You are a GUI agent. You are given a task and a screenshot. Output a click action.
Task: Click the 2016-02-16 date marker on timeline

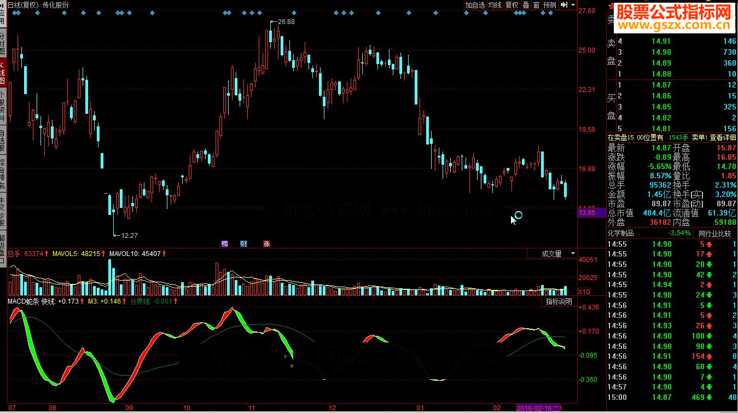538,408
